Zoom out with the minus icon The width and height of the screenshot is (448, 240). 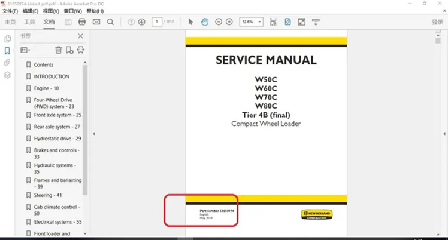coord(219,22)
